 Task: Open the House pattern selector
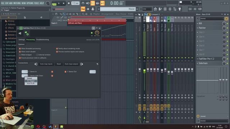pos(118,9)
